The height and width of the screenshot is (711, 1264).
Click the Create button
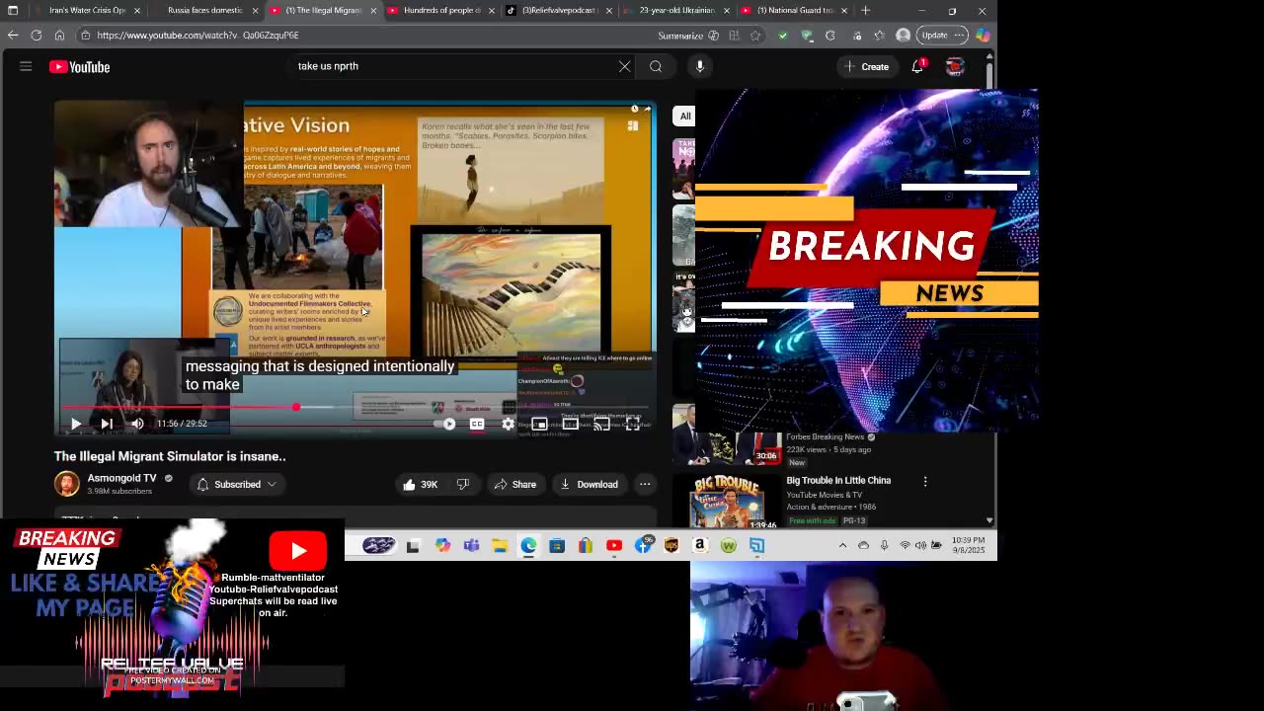coord(866,66)
